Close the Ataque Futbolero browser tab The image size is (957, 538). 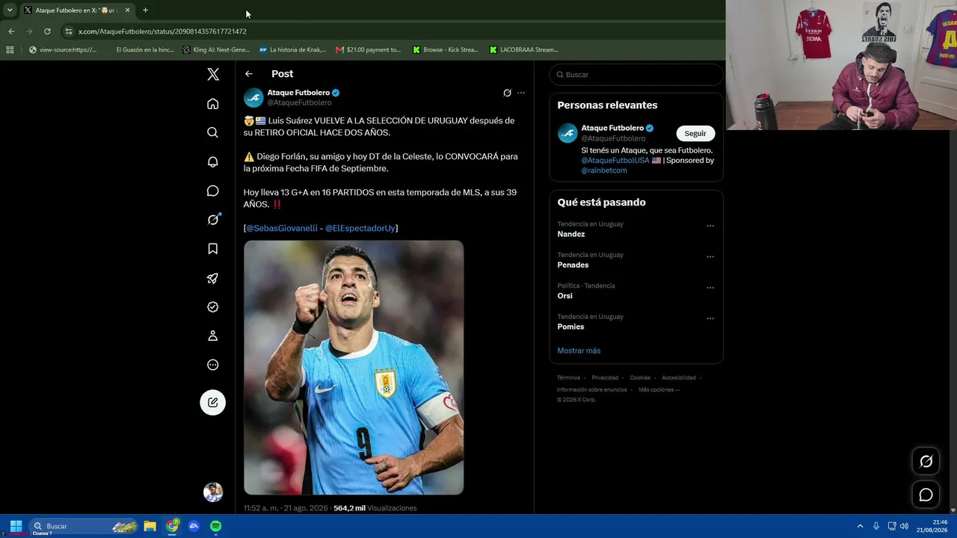tap(127, 10)
